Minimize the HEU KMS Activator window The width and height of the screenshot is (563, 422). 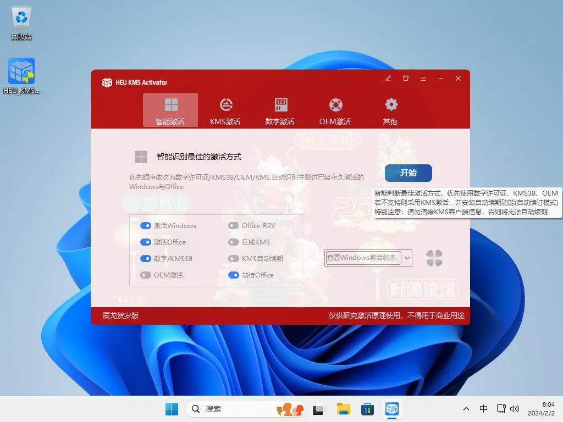(441, 78)
